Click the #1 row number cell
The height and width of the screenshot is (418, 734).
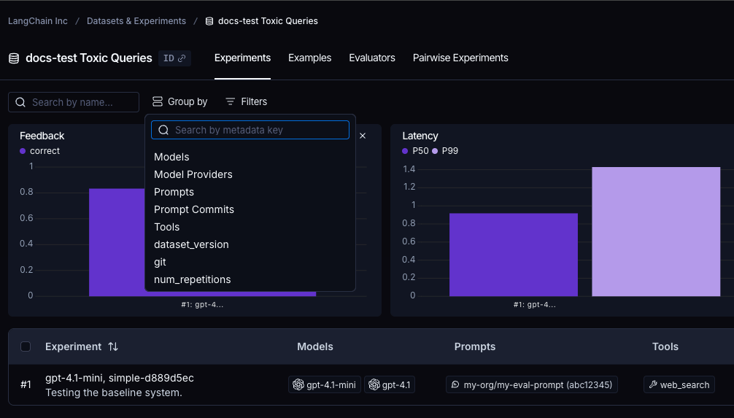[x=26, y=384]
